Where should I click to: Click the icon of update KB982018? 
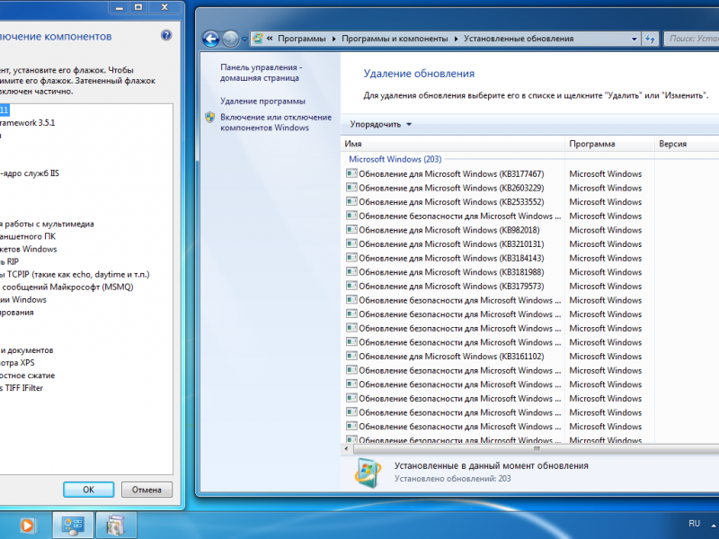[x=351, y=230]
